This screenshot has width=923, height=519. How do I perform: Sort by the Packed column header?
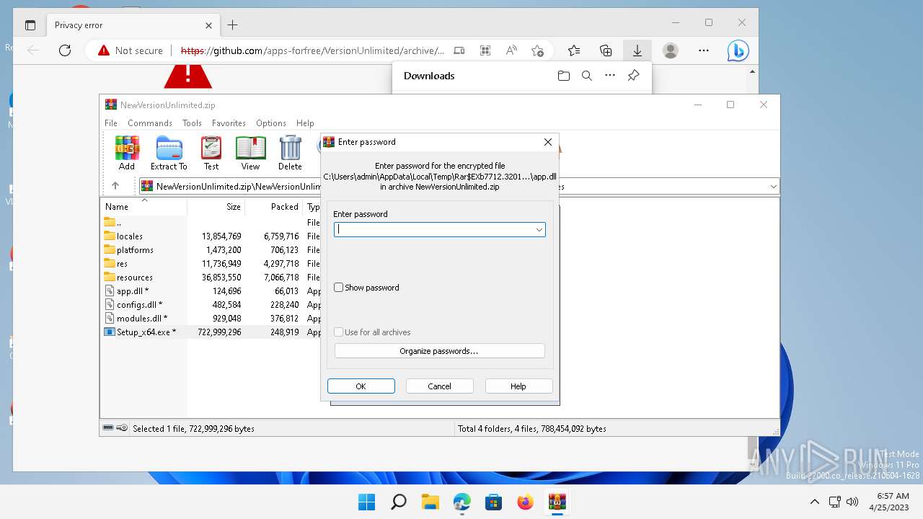point(273,206)
